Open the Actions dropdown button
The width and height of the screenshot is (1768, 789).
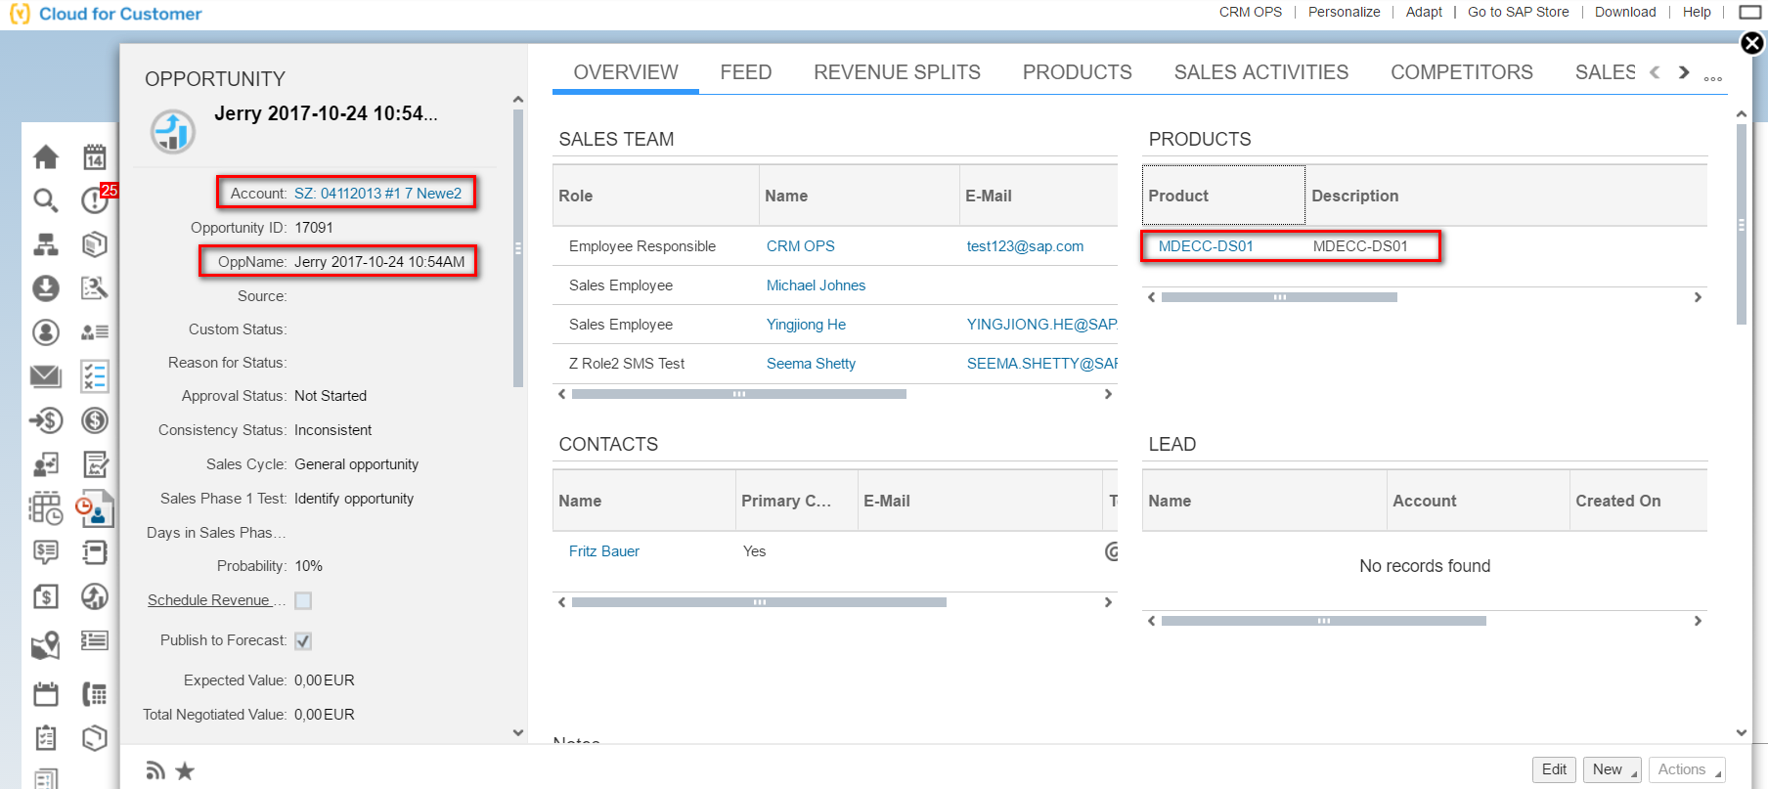click(x=1687, y=769)
